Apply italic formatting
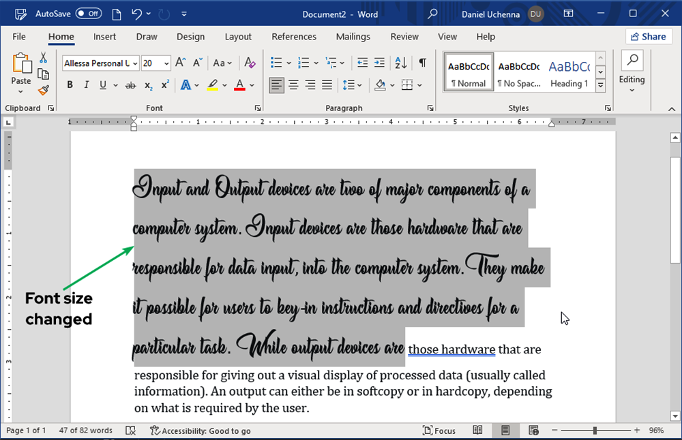 (x=86, y=84)
